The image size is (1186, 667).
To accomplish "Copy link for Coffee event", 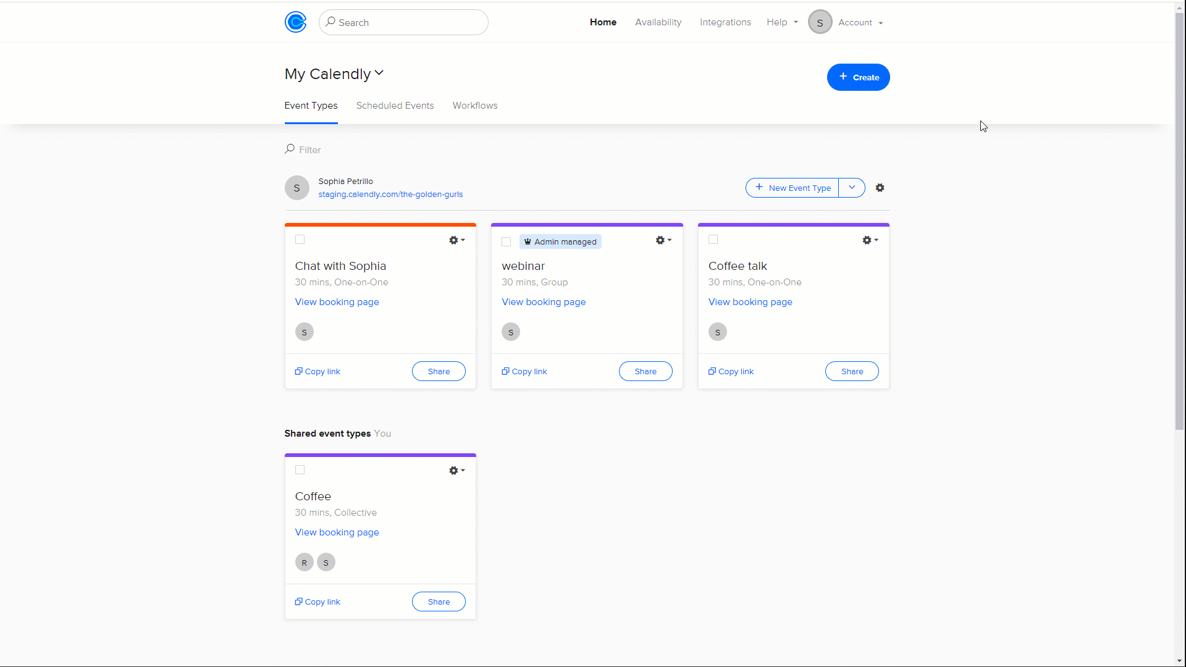I will coord(318,602).
